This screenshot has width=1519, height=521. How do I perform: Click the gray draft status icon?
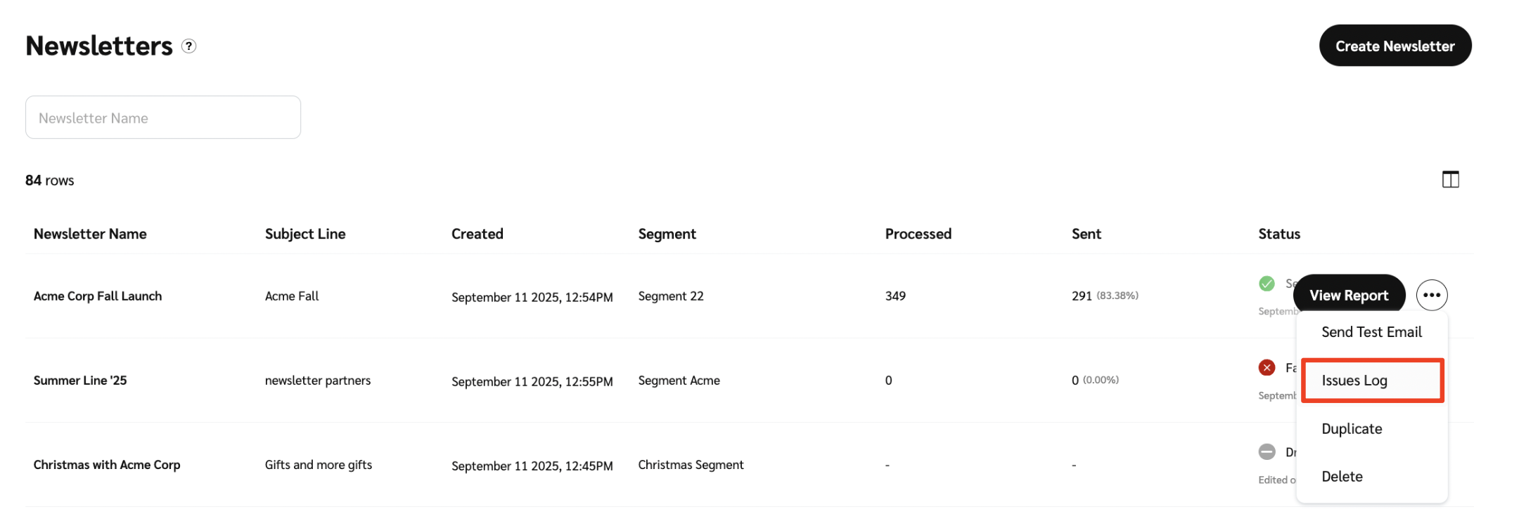point(1267,451)
